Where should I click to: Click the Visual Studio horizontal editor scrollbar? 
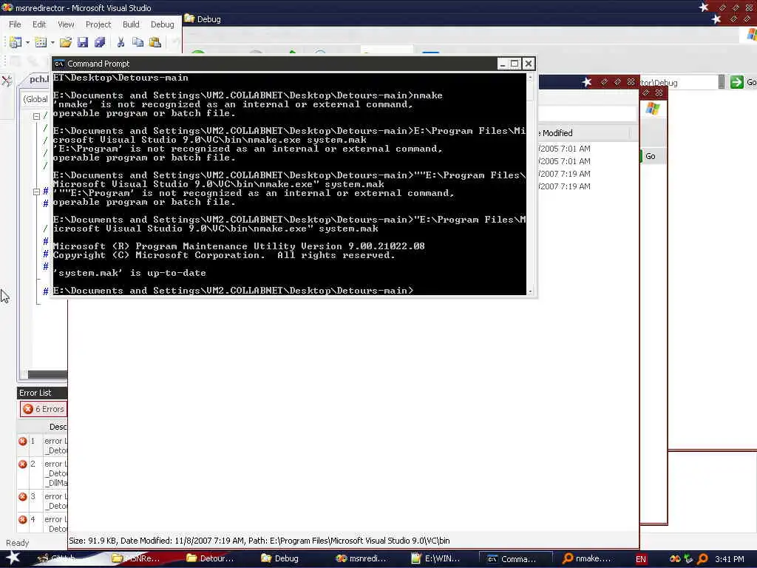tap(47, 374)
